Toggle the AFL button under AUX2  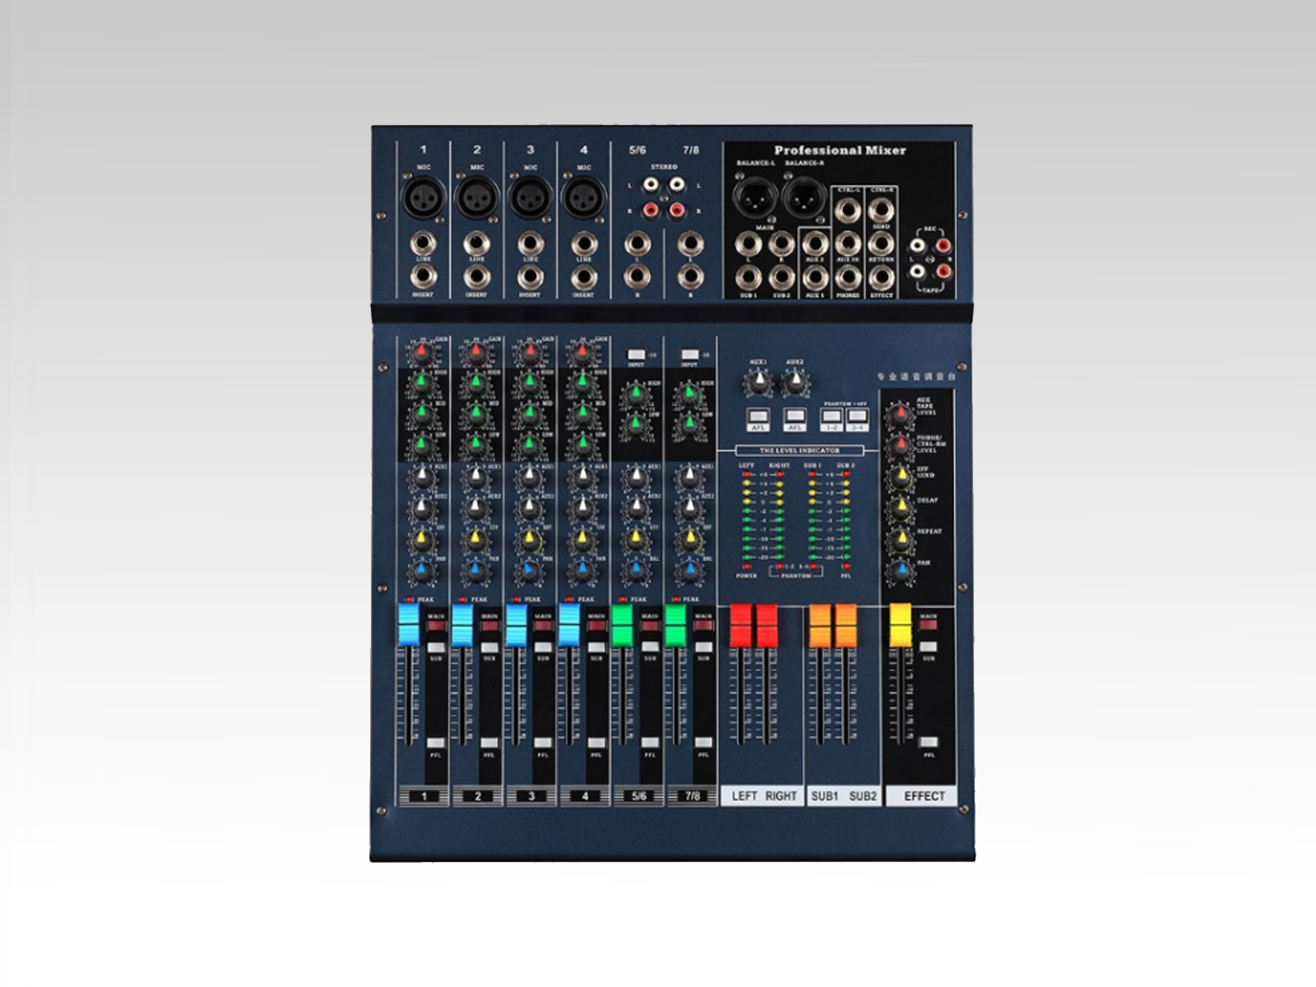[795, 416]
